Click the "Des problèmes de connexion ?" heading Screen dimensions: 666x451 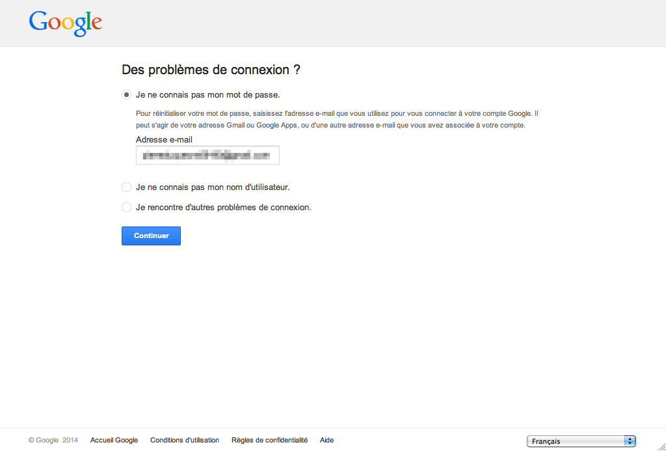[x=211, y=70]
